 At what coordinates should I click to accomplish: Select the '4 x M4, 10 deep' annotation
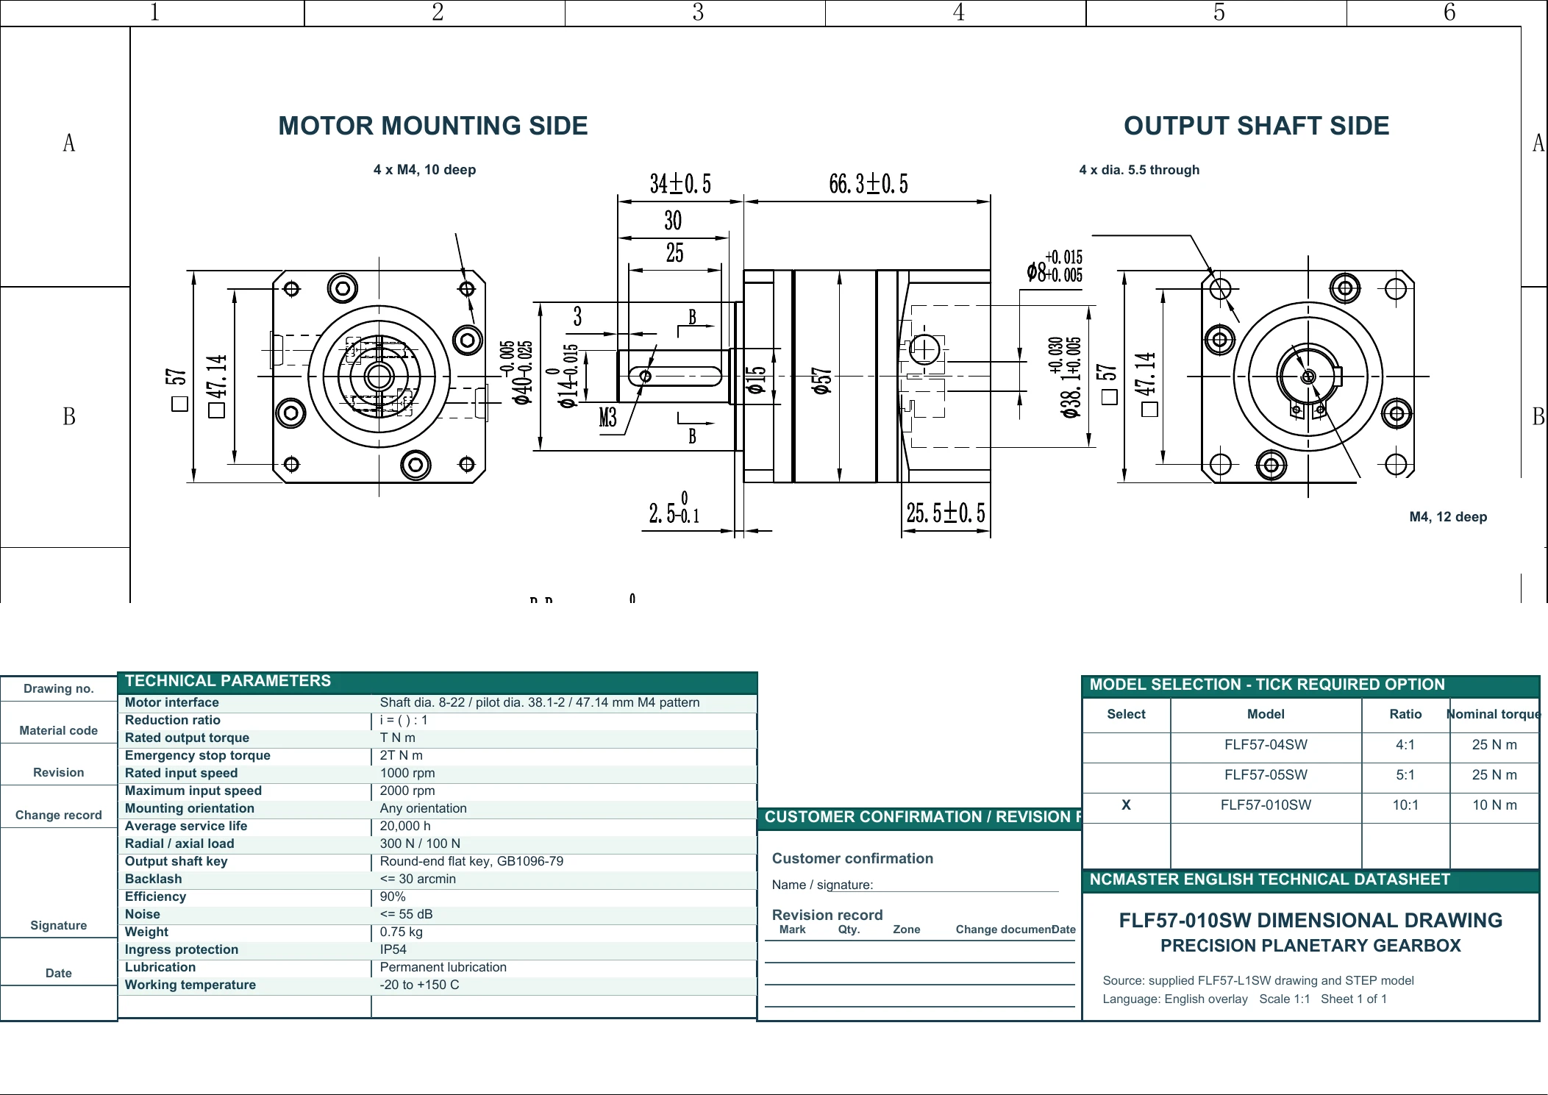pyautogui.click(x=424, y=170)
